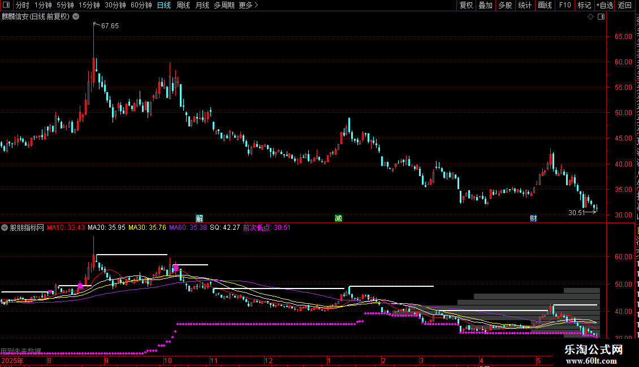639x367 pixels.
Task: Select the 30分钟 period
Action: pyautogui.click(x=115, y=5)
